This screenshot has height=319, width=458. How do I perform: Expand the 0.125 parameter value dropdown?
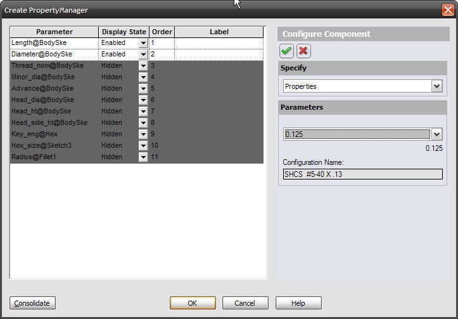437,134
